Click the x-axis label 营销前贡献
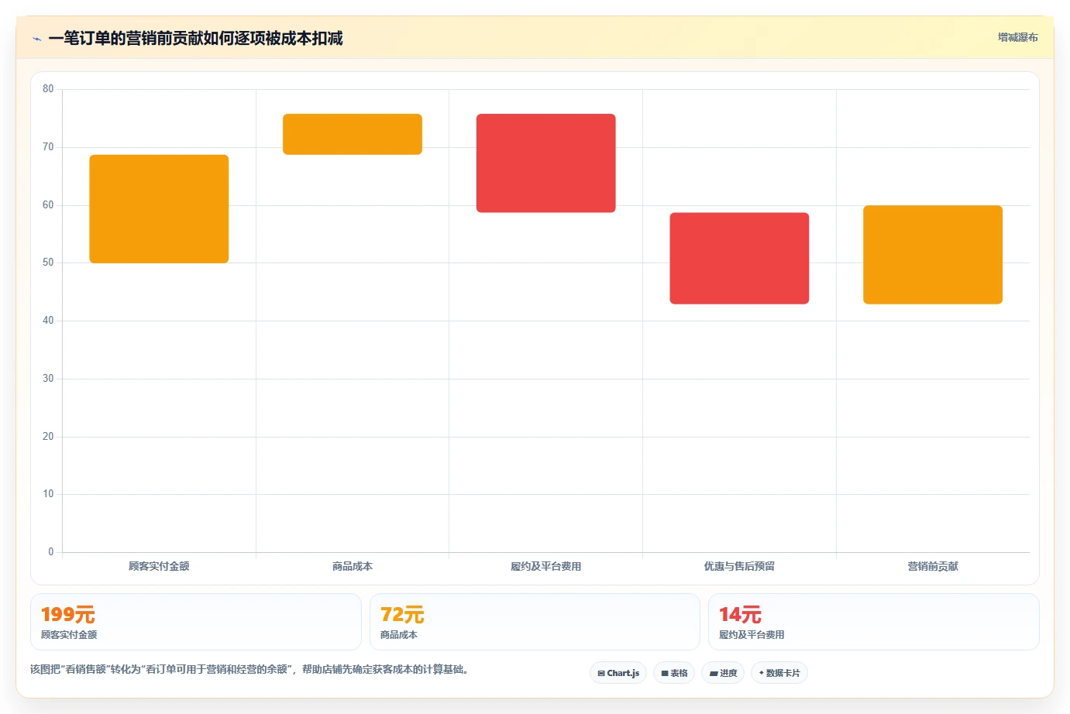This screenshot has height=714, width=1070. (x=933, y=566)
